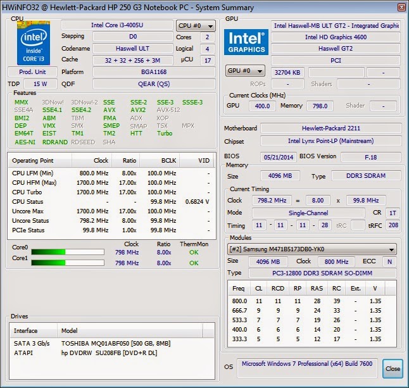Click the Core0 ThermMon OK status

(194, 252)
